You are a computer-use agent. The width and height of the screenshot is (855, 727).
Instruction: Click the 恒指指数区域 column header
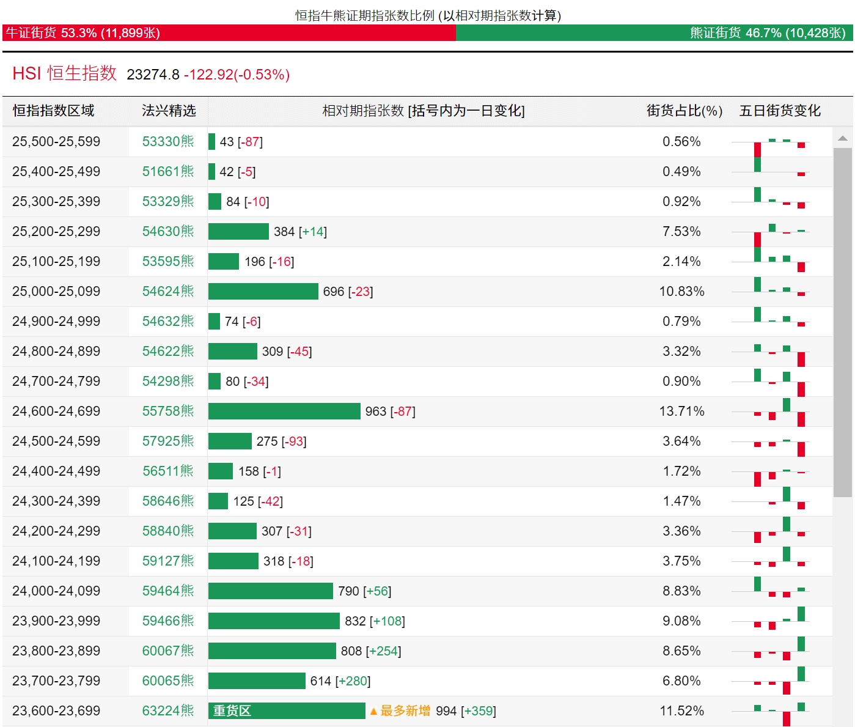tap(54, 111)
